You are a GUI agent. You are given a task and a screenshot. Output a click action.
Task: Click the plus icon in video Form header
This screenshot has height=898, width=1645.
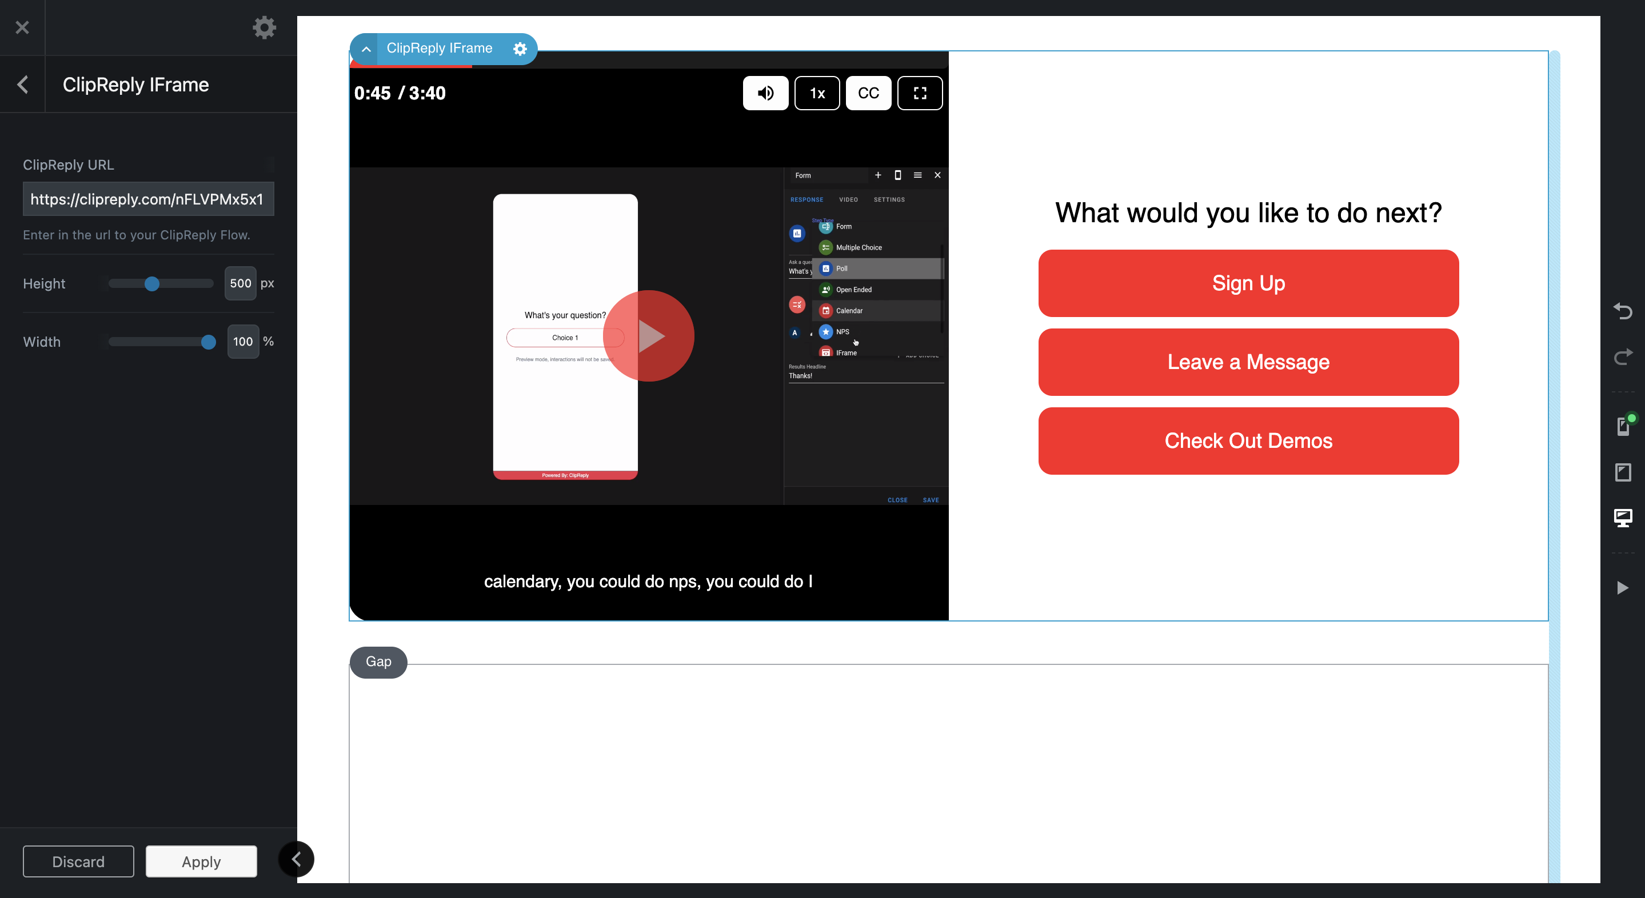(878, 175)
